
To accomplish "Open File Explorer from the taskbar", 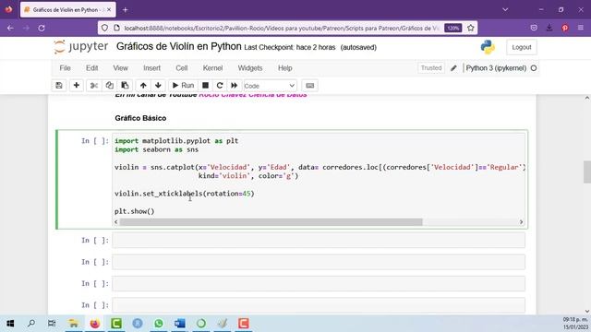I will [x=74, y=324].
